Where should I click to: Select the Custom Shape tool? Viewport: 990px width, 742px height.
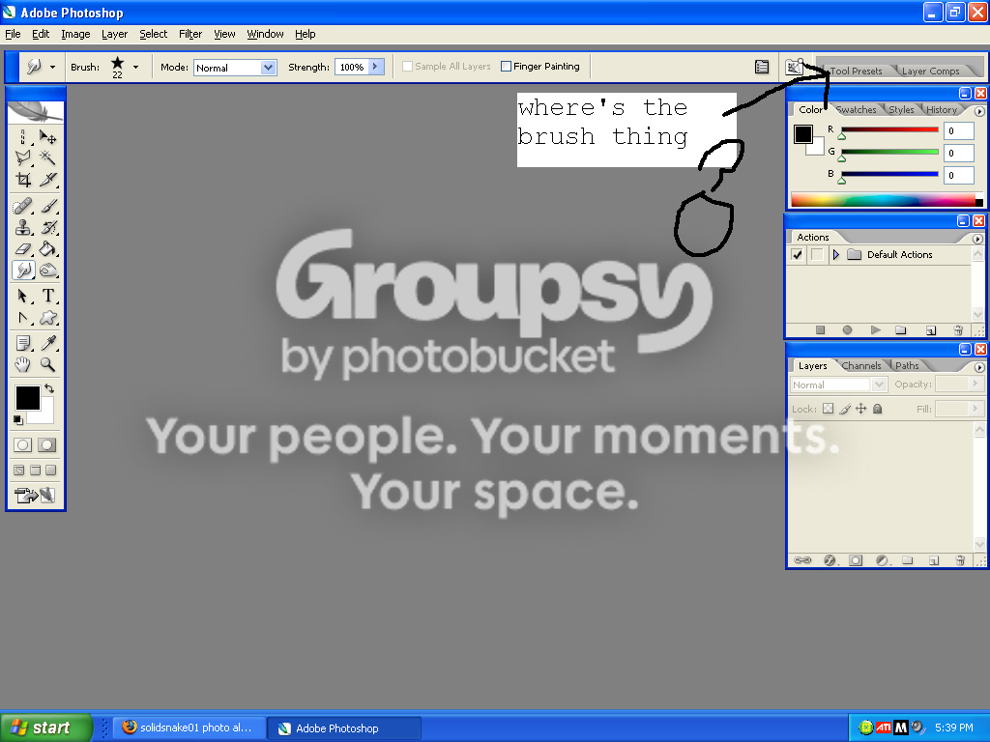tap(48, 318)
